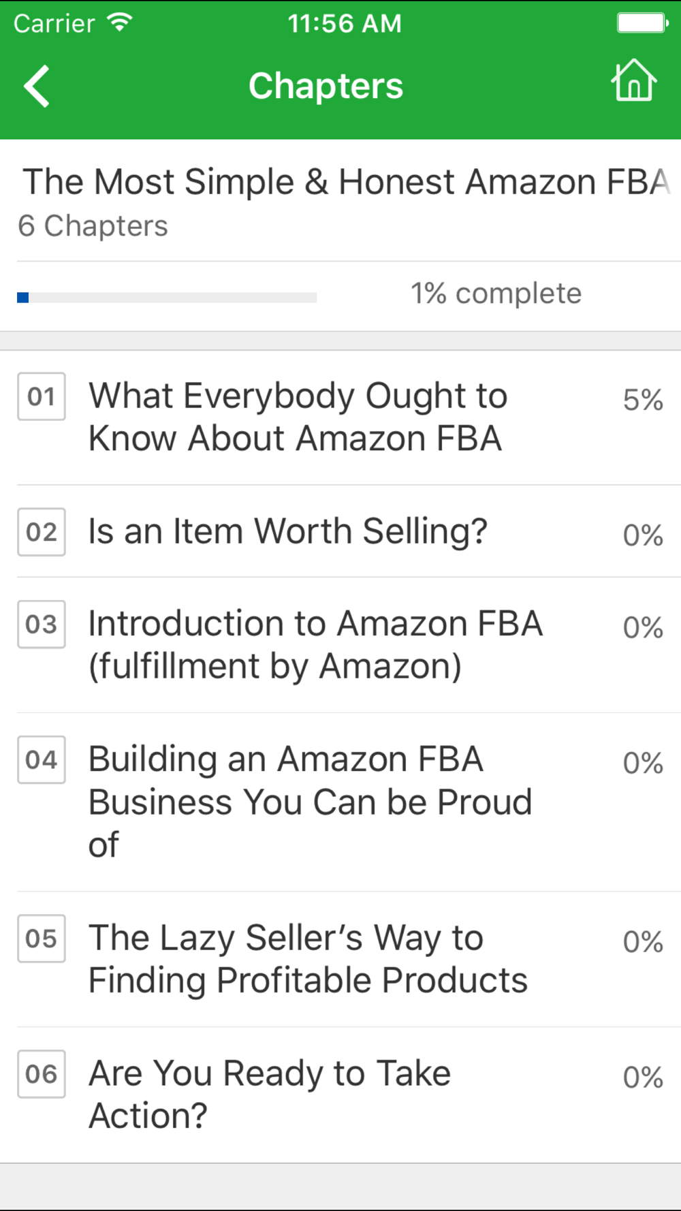The image size is (681, 1211).
Task: Tap the 5% progress of chapter one
Action: [x=643, y=400]
